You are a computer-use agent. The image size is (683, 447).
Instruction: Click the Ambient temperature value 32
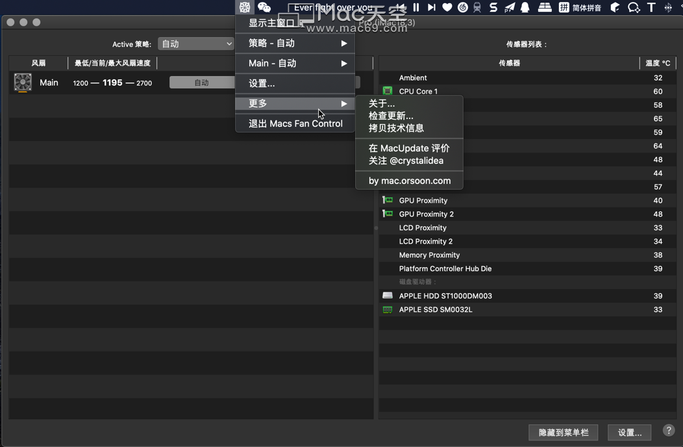pos(658,77)
